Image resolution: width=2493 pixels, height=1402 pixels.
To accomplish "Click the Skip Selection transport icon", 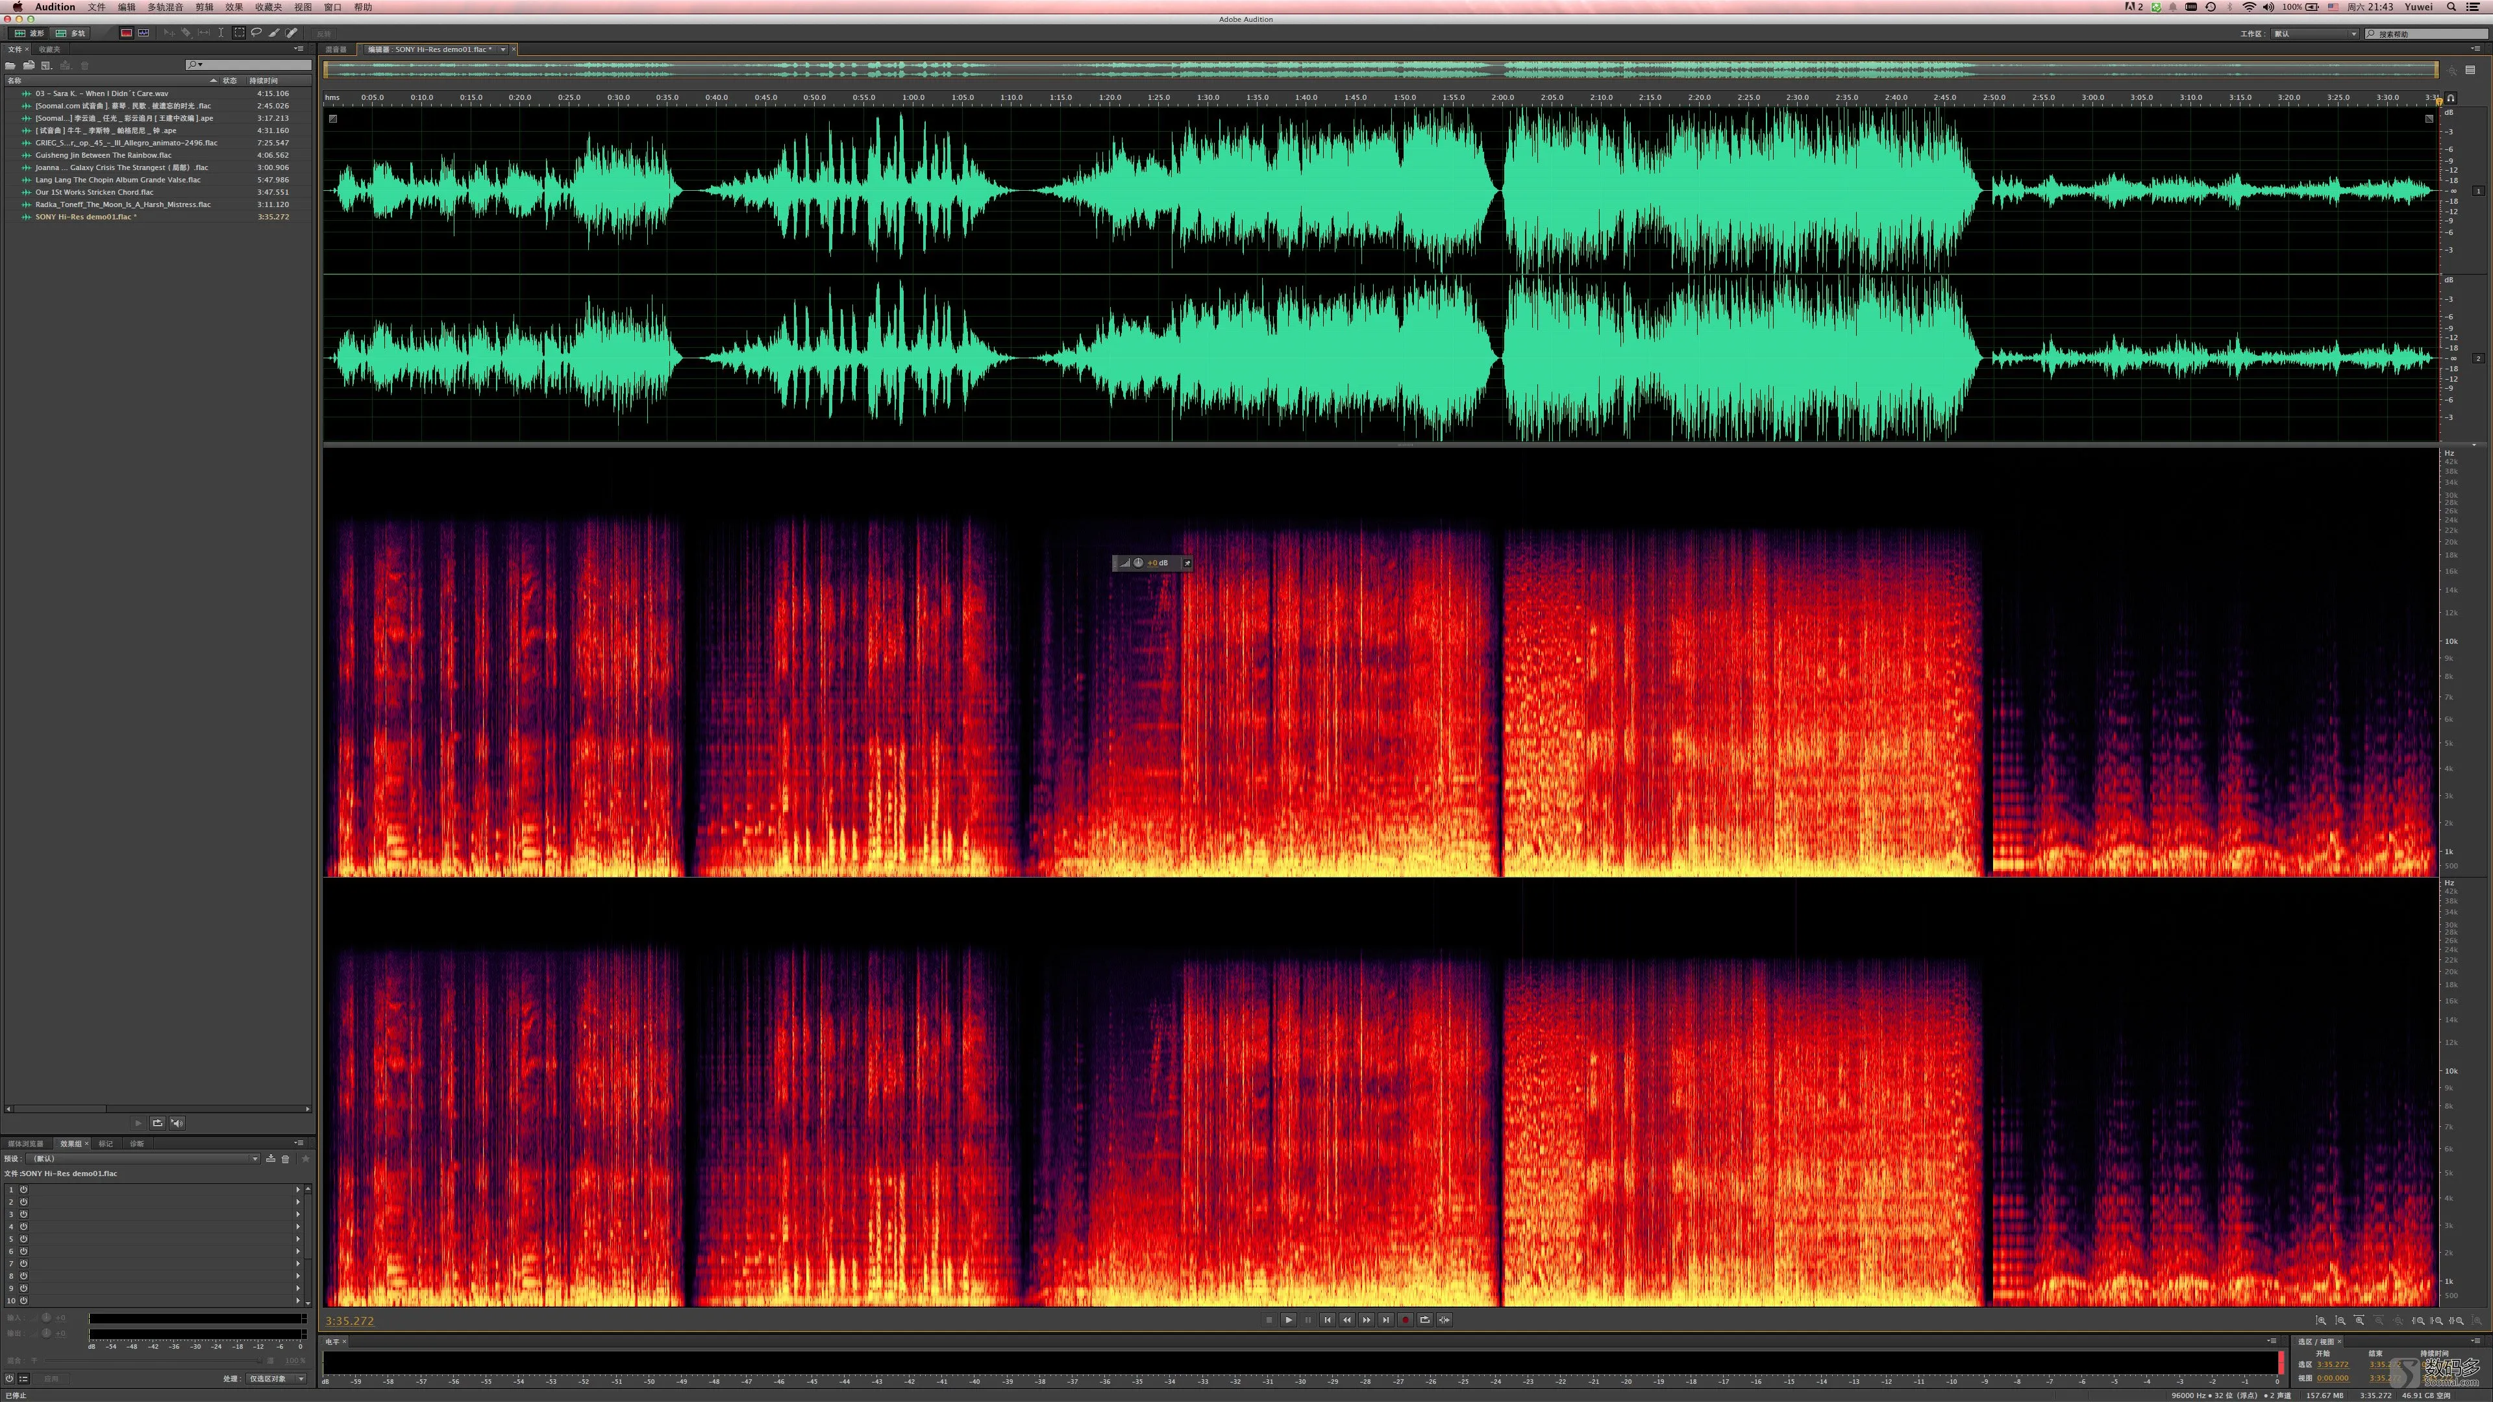I will coord(1445,1320).
